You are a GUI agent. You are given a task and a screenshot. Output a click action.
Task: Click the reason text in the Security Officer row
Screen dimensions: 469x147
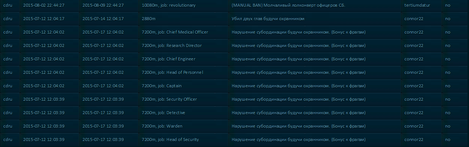298,99
